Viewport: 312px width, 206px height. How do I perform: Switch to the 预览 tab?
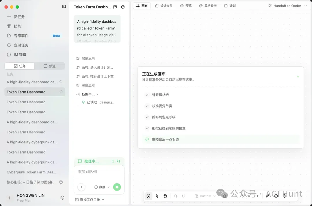pyautogui.click(x=186, y=6)
